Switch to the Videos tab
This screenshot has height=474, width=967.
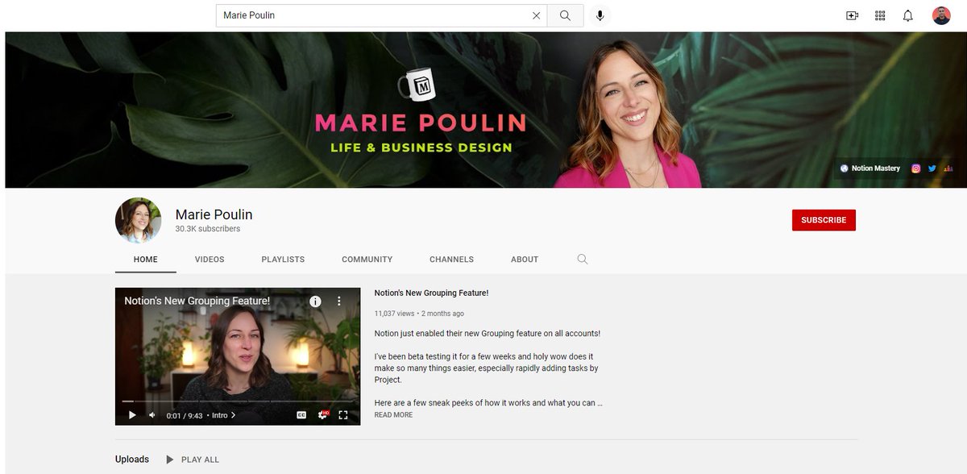[x=210, y=260]
